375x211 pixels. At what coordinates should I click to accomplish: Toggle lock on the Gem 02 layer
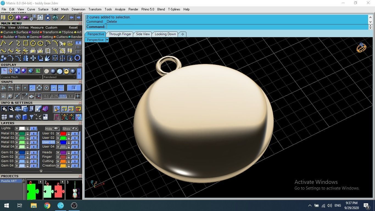coord(27,157)
